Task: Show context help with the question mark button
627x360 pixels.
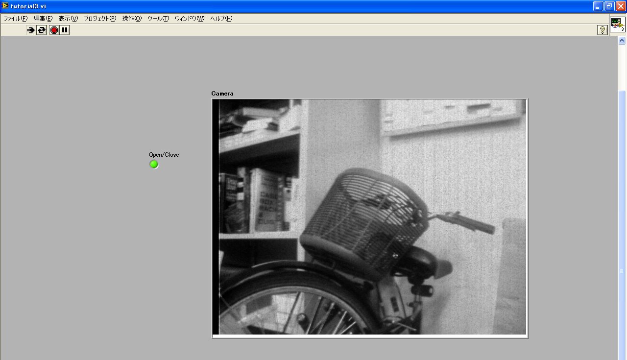Action: tap(602, 30)
